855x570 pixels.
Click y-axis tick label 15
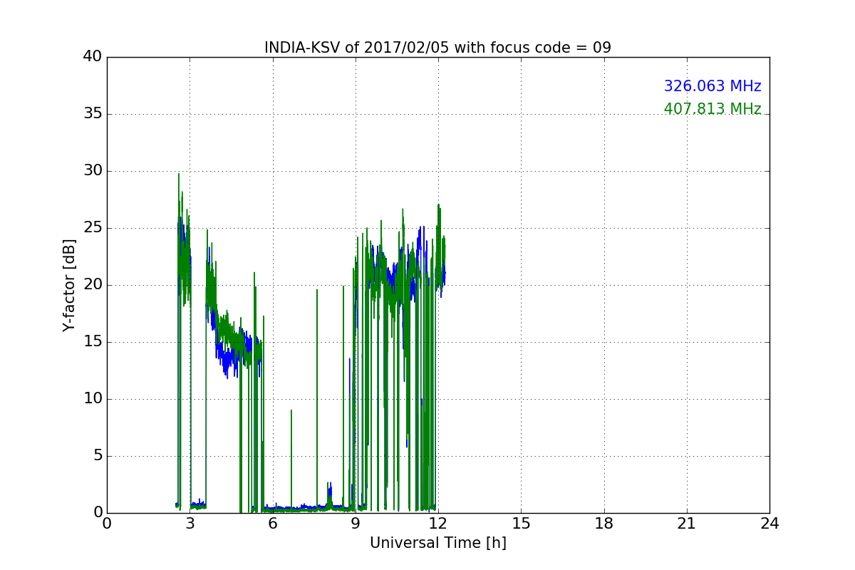[93, 342]
